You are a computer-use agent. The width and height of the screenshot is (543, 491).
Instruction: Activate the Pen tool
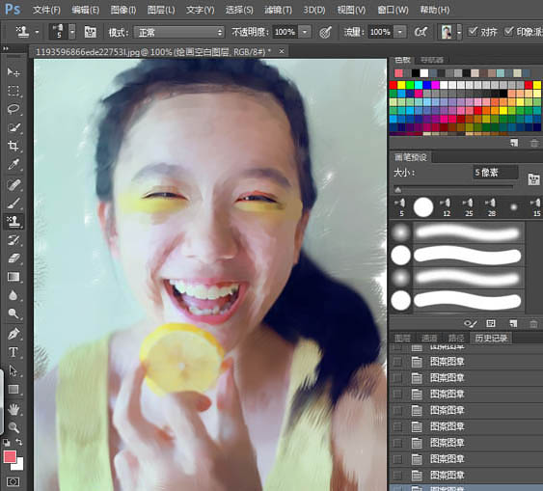click(x=14, y=334)
